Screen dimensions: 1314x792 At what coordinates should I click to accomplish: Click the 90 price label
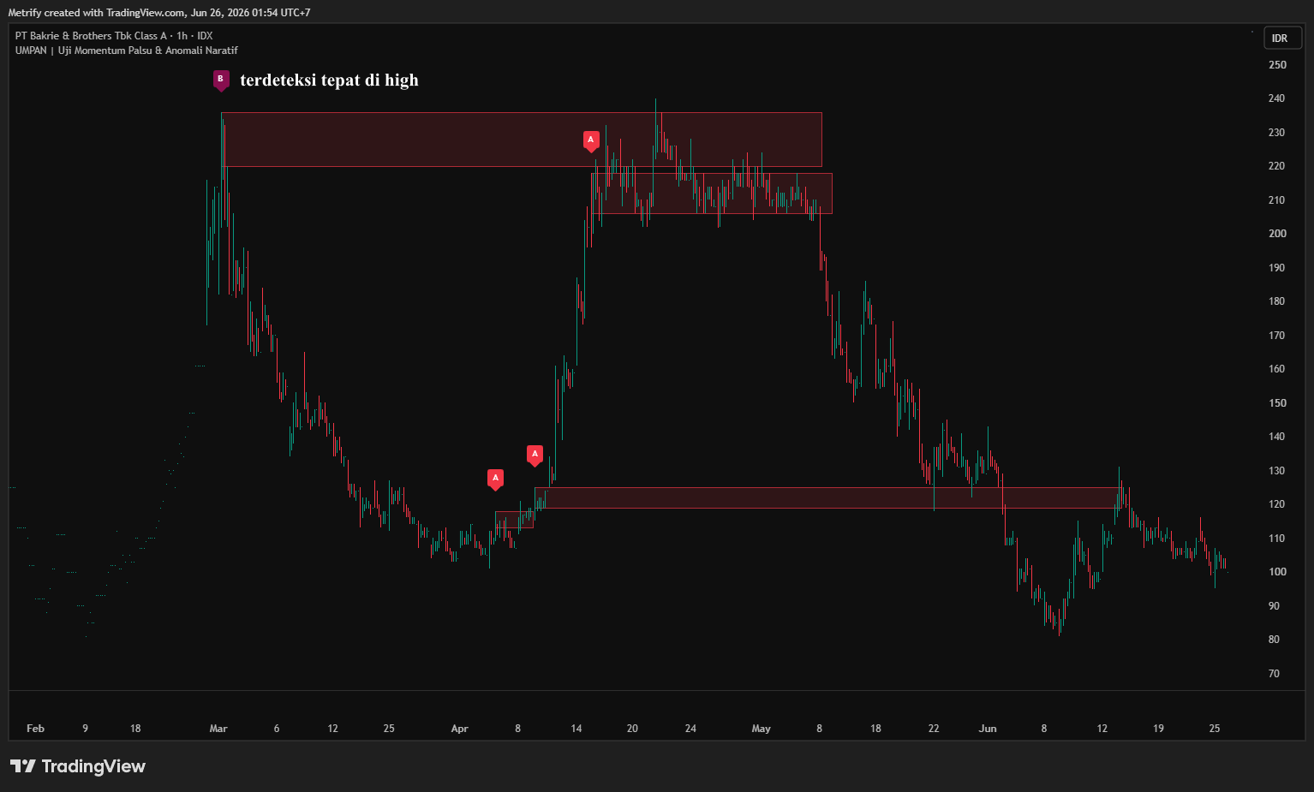[x=1274, y=606]
